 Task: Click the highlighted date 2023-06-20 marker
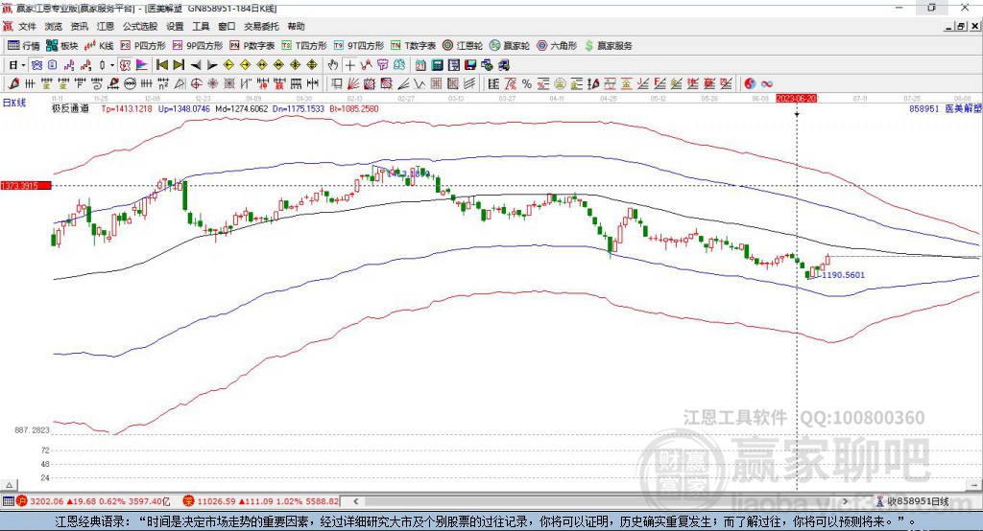[x=796, y=99]
